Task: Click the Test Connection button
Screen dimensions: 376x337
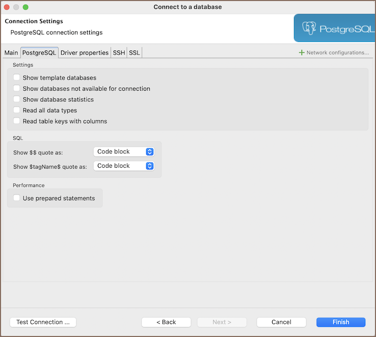Action: (x=43, y=322)
